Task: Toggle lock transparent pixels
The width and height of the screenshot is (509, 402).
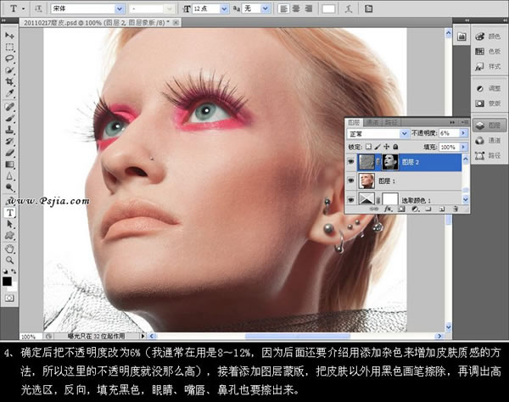Action: coord(368,147)
